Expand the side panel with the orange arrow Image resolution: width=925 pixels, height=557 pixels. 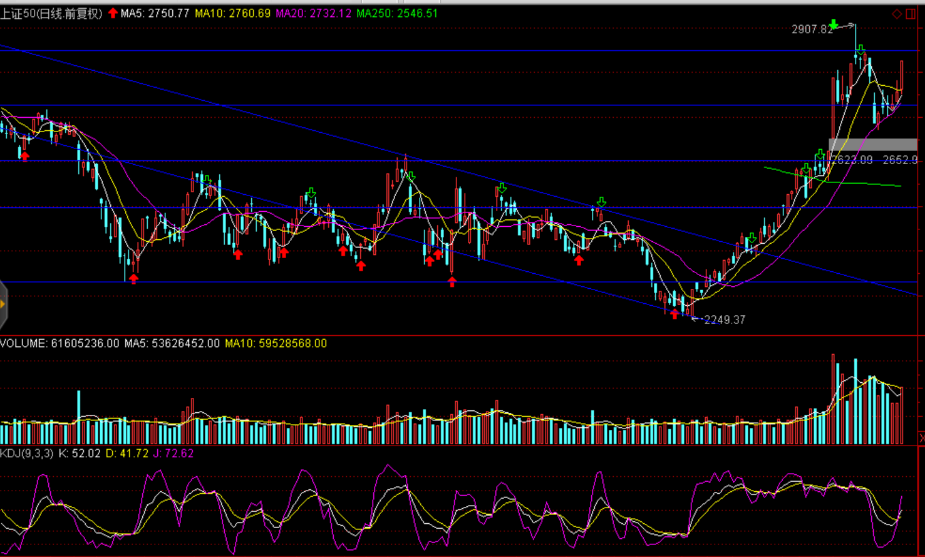(3, 305)
